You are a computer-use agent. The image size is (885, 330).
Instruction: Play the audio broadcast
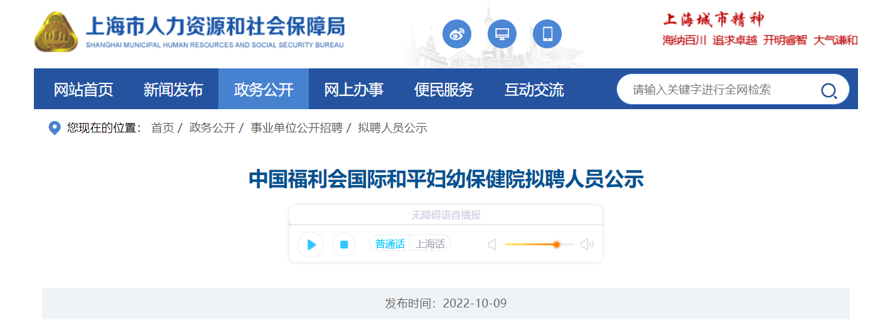(x=311, y=245)
